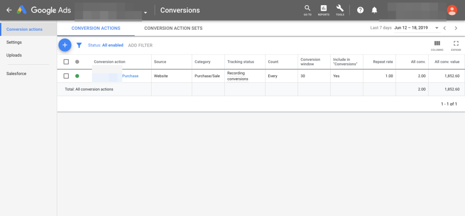Click the filter funnel icon
Viewport: 465px width, 216px height.
click(x=79, y=45)
